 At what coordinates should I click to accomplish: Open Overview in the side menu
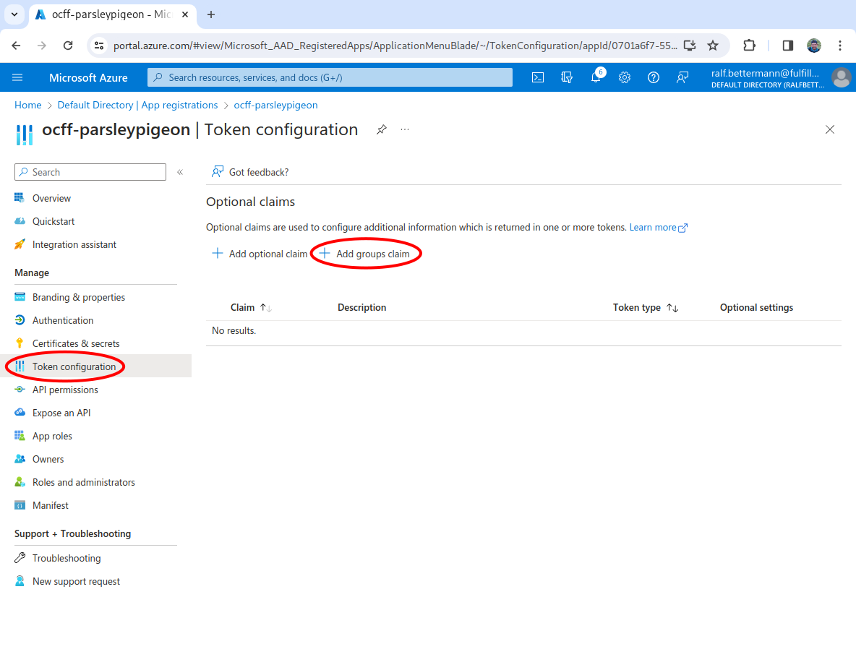point(51,198)
